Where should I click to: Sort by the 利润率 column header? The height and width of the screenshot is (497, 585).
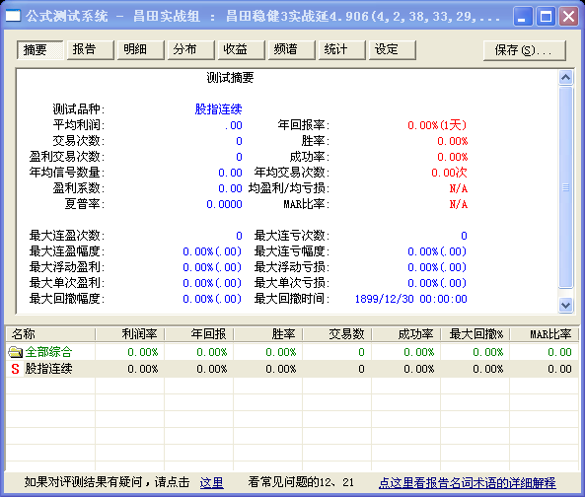pyautogui.click(x=129, y=333)
